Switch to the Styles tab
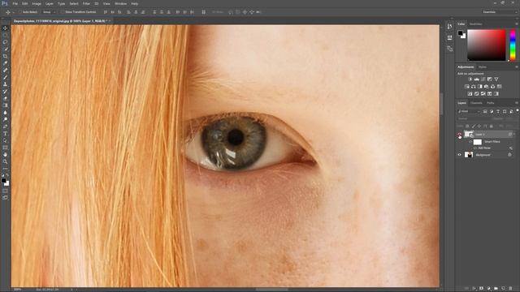Viewport: 520px width, 292px height. point(483,67)
